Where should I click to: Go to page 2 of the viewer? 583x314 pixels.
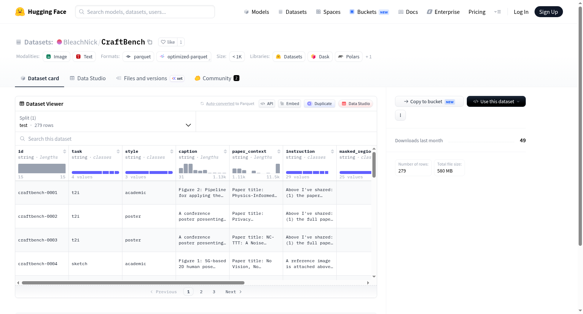201,292
